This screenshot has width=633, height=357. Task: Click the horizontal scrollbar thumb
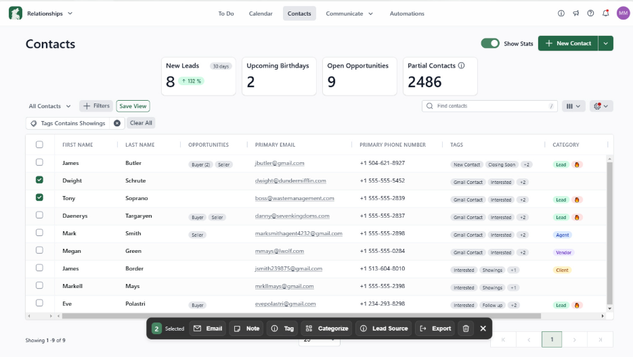(301, 316)
